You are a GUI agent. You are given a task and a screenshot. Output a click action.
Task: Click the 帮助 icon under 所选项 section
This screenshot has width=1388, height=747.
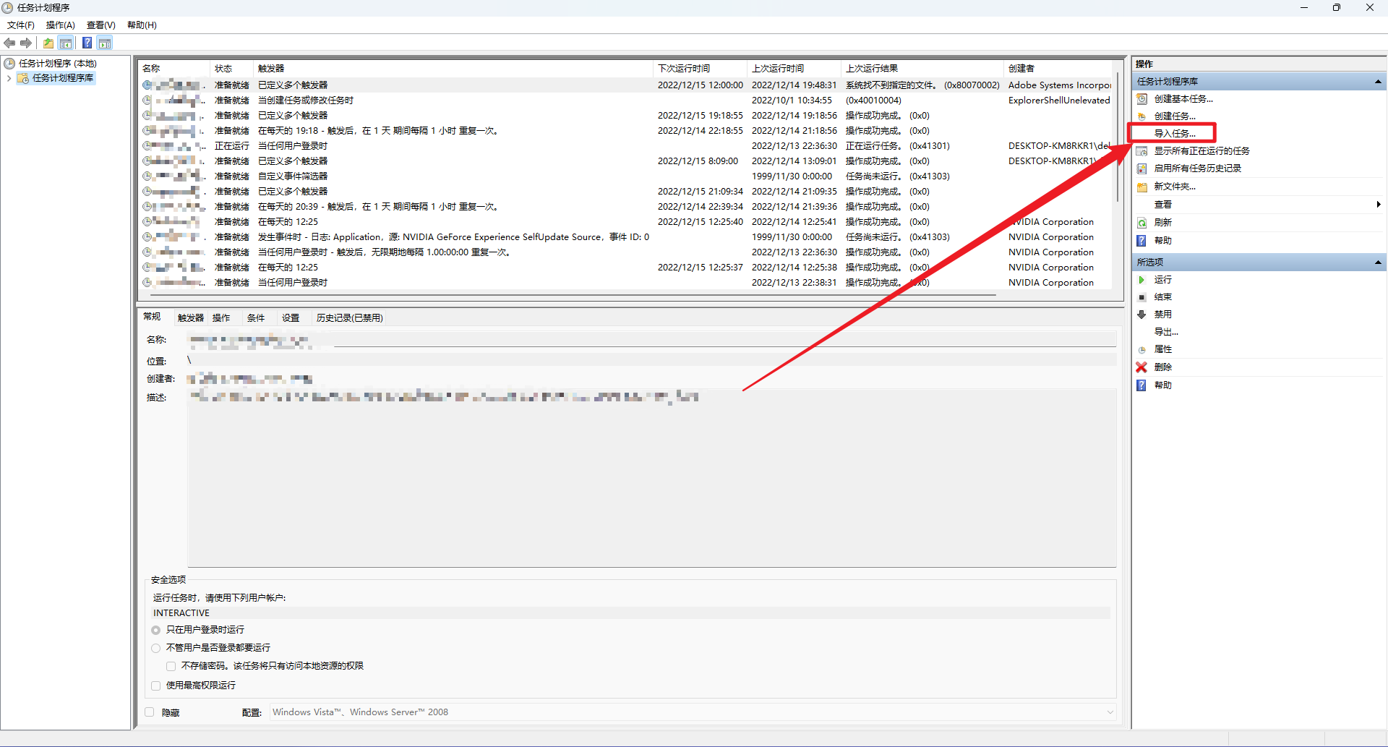click(1141, 385)
